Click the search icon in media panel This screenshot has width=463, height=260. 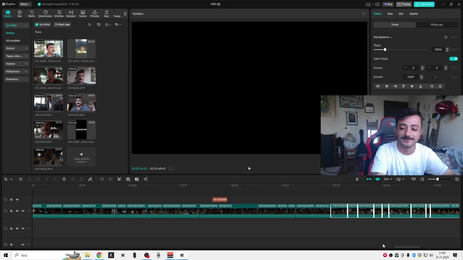(x=90, y=25)
